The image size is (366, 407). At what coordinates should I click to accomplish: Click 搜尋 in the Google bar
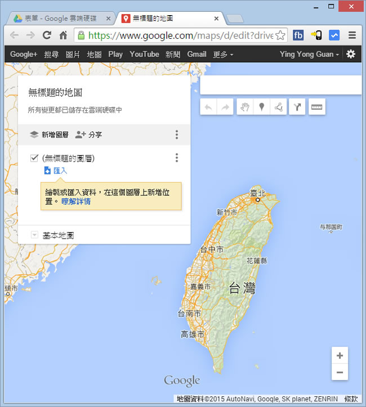(51, 55)
